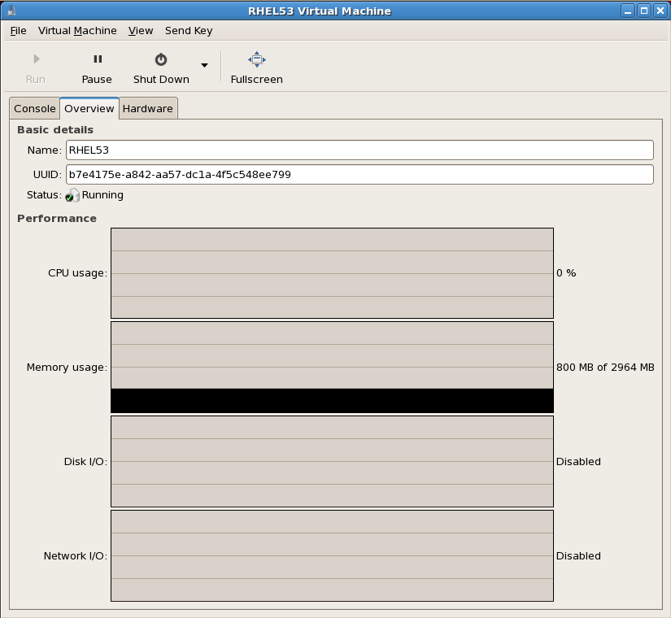Open the window menu icon in title bar
Image resolution: width=671 pixels, height=618 pixels.
[x=10, y=11]
